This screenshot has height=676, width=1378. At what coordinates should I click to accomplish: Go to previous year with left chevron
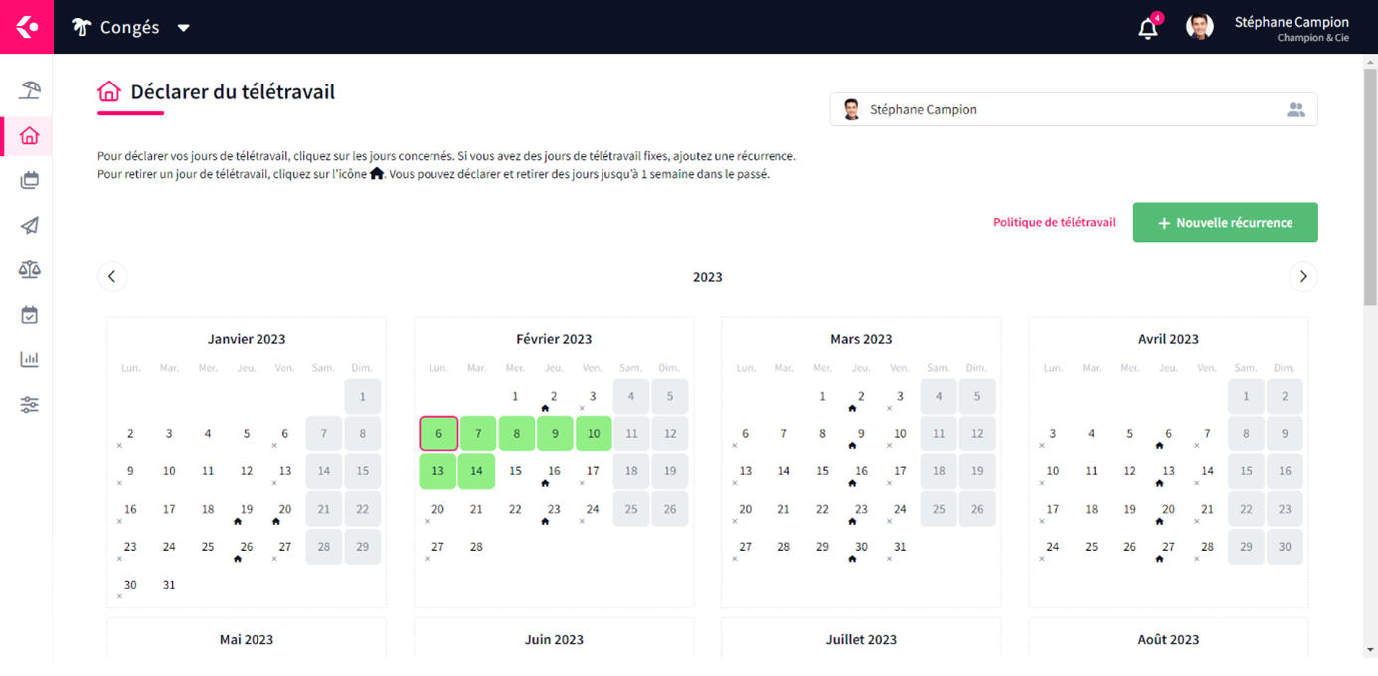[x=112, y=277]
